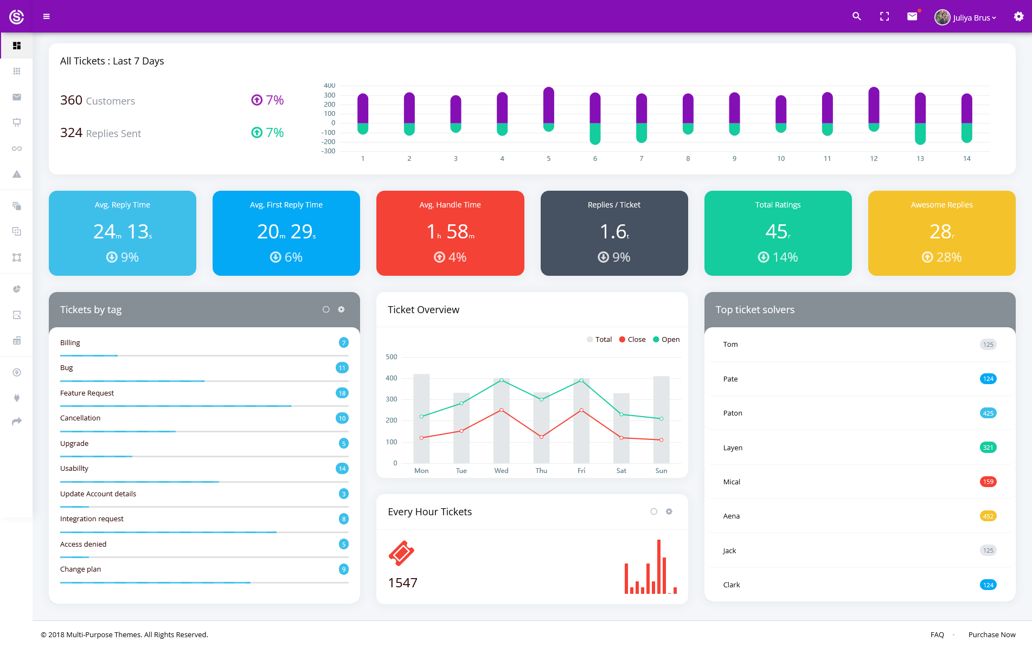1032x648 pixels.
Task: Click the Avg. Handle Time card
Action: pos(450,233)
